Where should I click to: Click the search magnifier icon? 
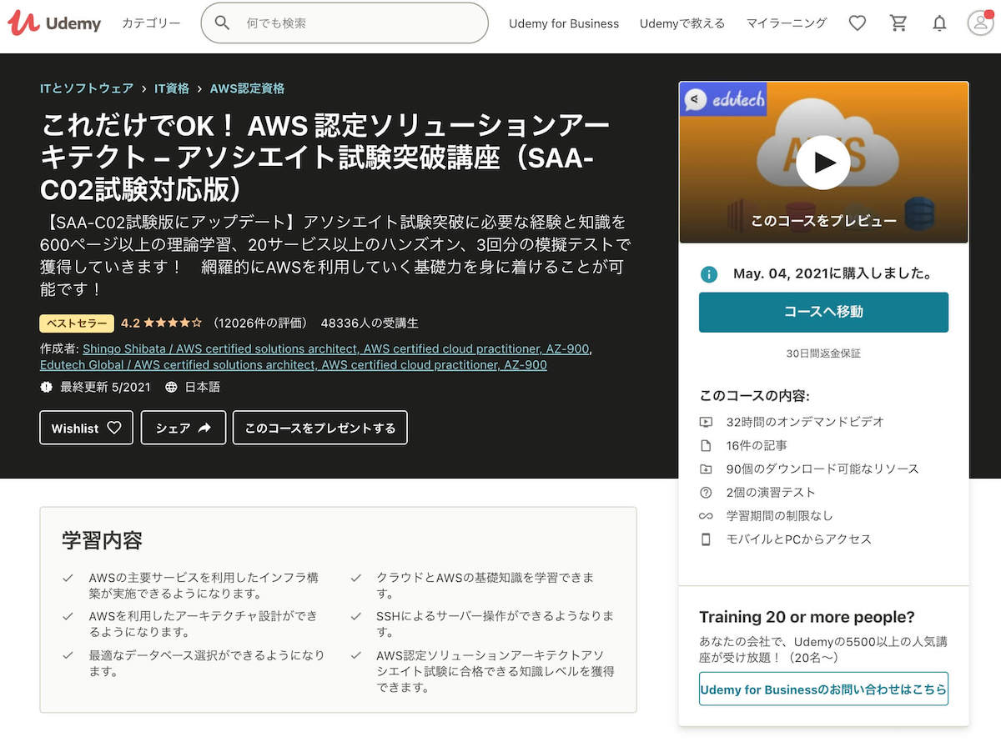click(222, 23)
